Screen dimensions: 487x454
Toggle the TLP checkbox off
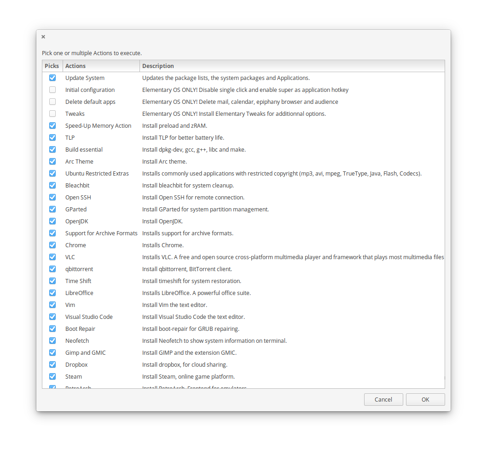click(52, 137)
